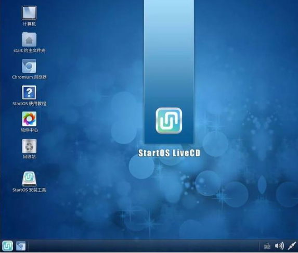Launch Chromium from the taskbar quick-launch icon
Viewport: 298px width, 253px height.
(x=21, y=246)
